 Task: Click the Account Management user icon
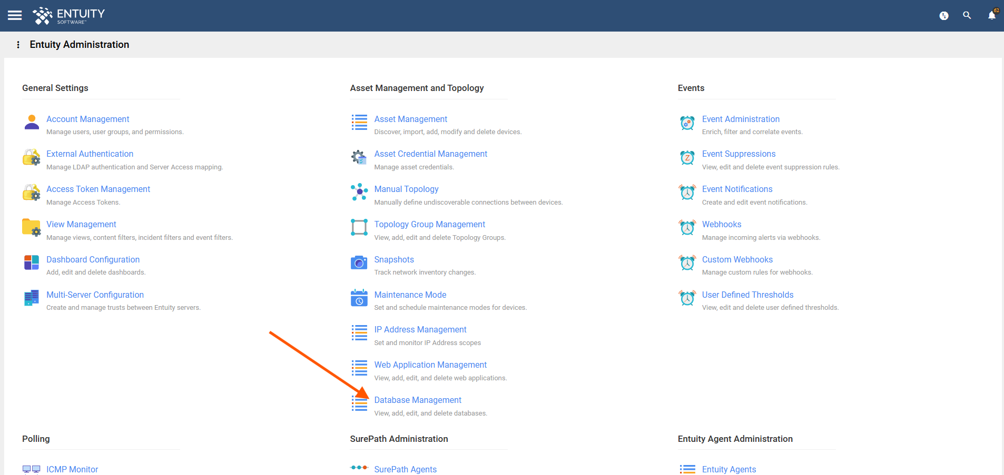pyautogui.click(x=32, y=122)
